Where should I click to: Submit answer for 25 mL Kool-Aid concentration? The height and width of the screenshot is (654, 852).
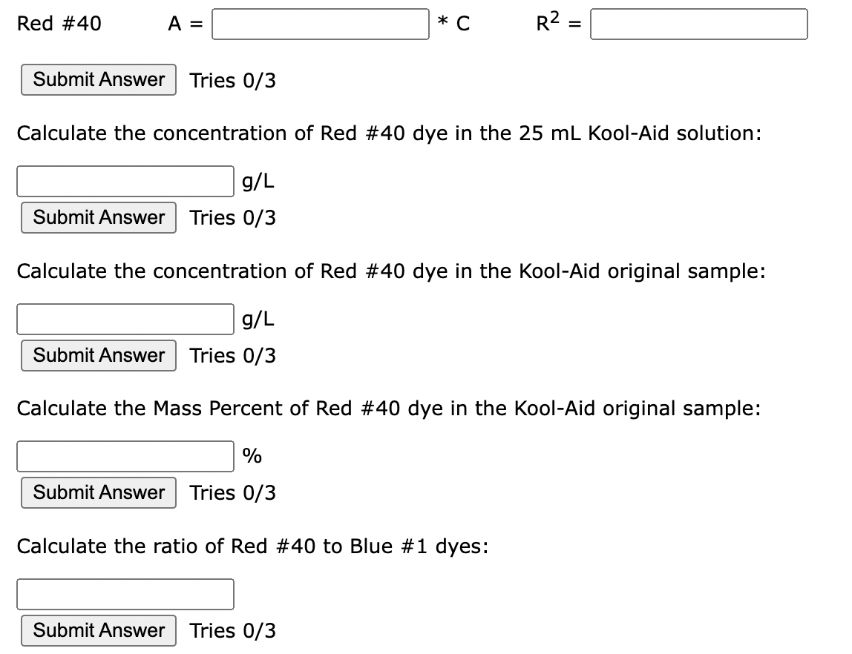[x=99, y=218]
